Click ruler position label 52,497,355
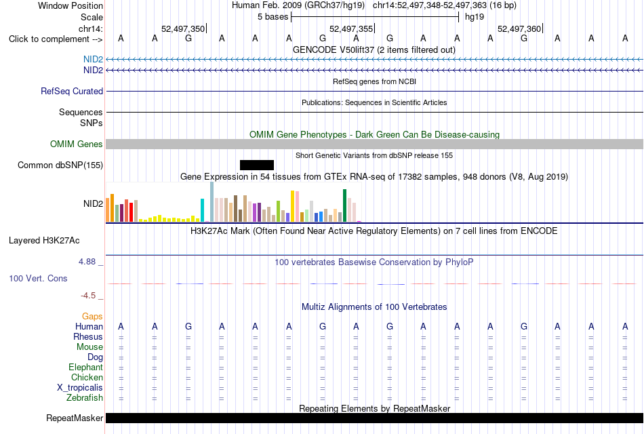This screenshot has height=434, width=644. (x=351, y=28)
